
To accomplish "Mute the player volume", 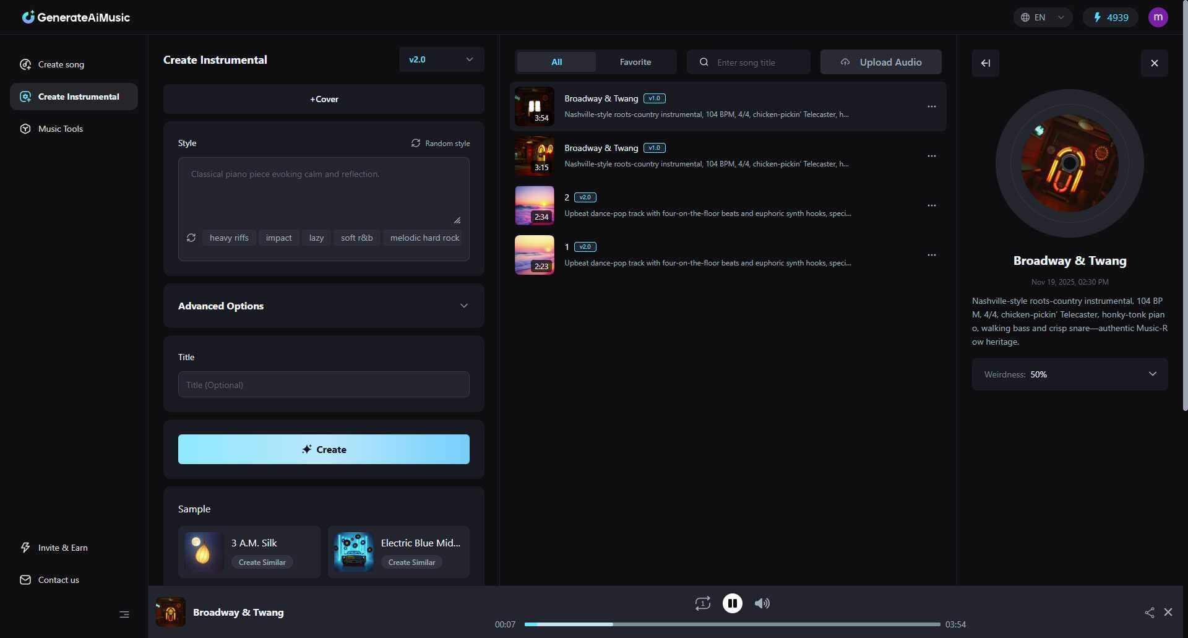I will click(x=762, y=603).
